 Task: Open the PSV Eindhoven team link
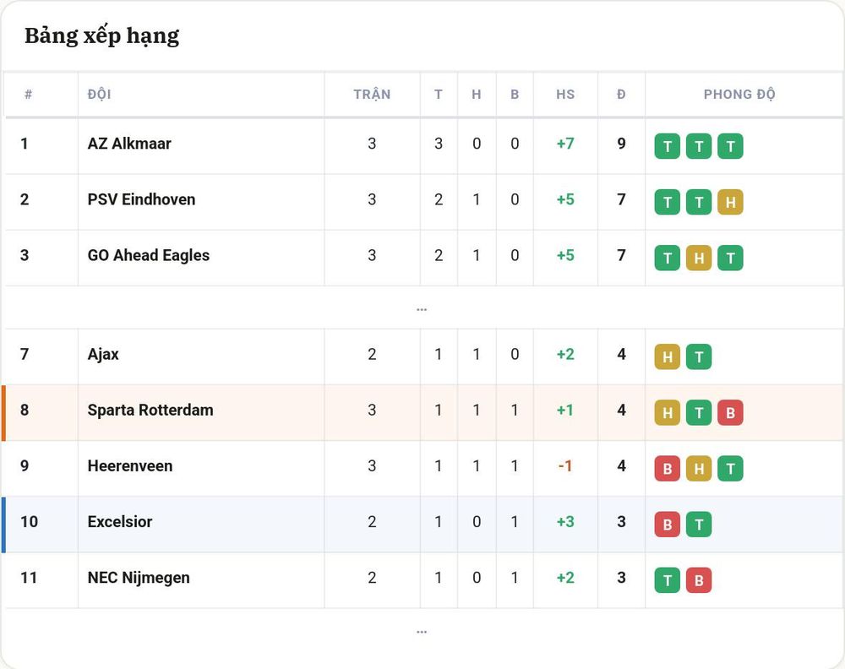(141, 199)
